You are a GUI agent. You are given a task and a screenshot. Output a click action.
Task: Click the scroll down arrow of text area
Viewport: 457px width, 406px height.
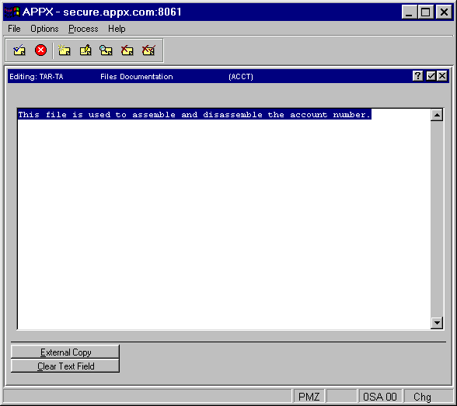coord(437,322)
